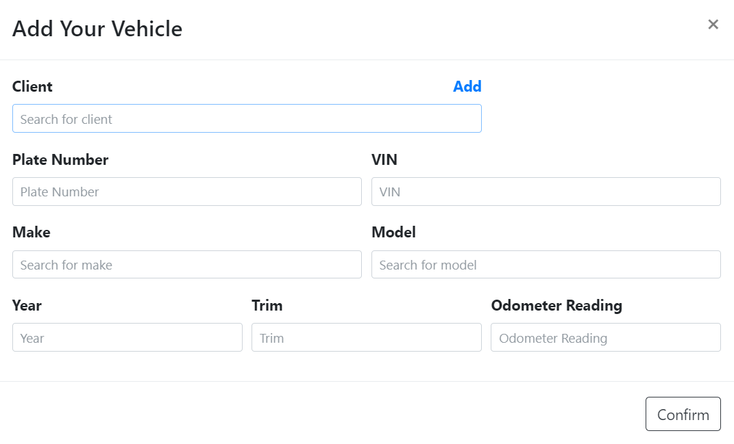Open the make selection combo box
Viewport: 734px width, 444px height.
coord(186,265)
